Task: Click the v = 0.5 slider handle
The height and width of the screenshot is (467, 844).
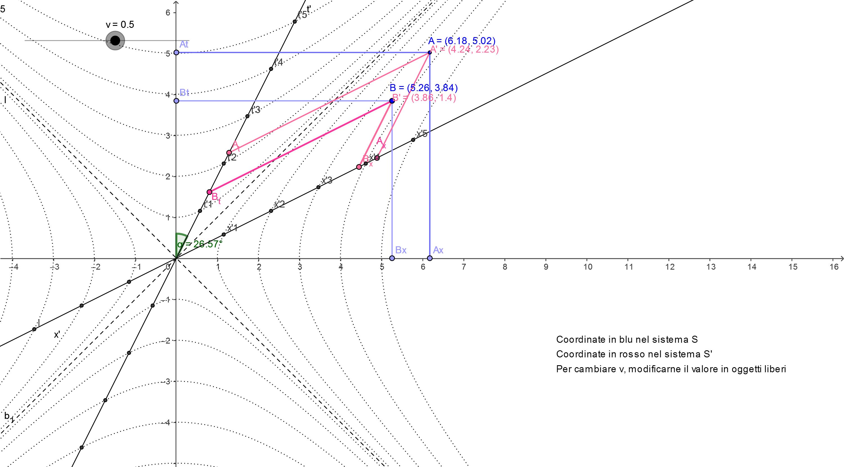Action: [x=115, y=40]
